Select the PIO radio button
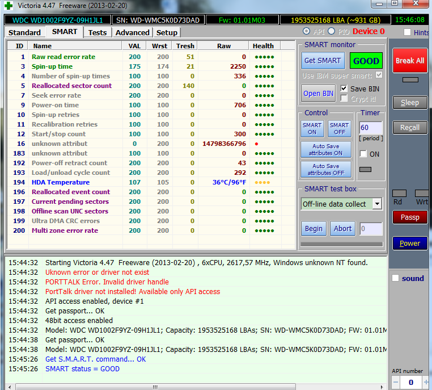 (x=332, y=31)
